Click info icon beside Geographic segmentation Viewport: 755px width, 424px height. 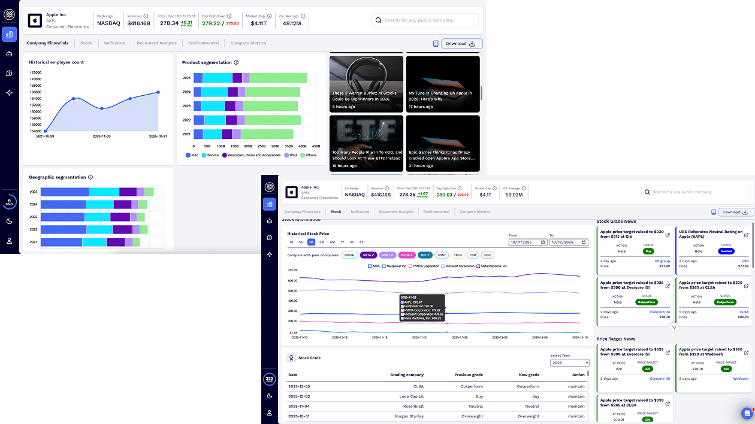[x=90, y=177]
